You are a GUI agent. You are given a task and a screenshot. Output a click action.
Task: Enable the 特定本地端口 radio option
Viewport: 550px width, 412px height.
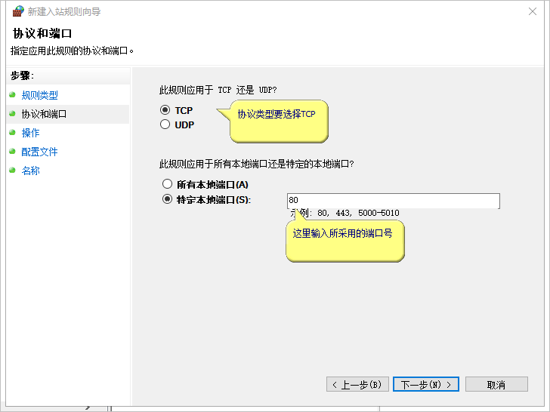click(167, 200)
